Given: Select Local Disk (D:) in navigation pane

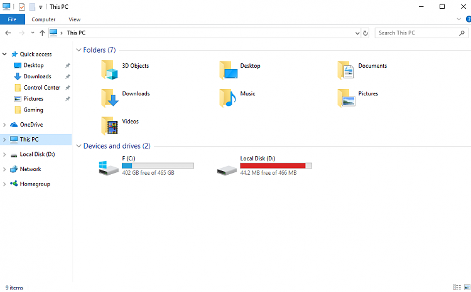Looking at the screenshot, I should click(36, 154).
